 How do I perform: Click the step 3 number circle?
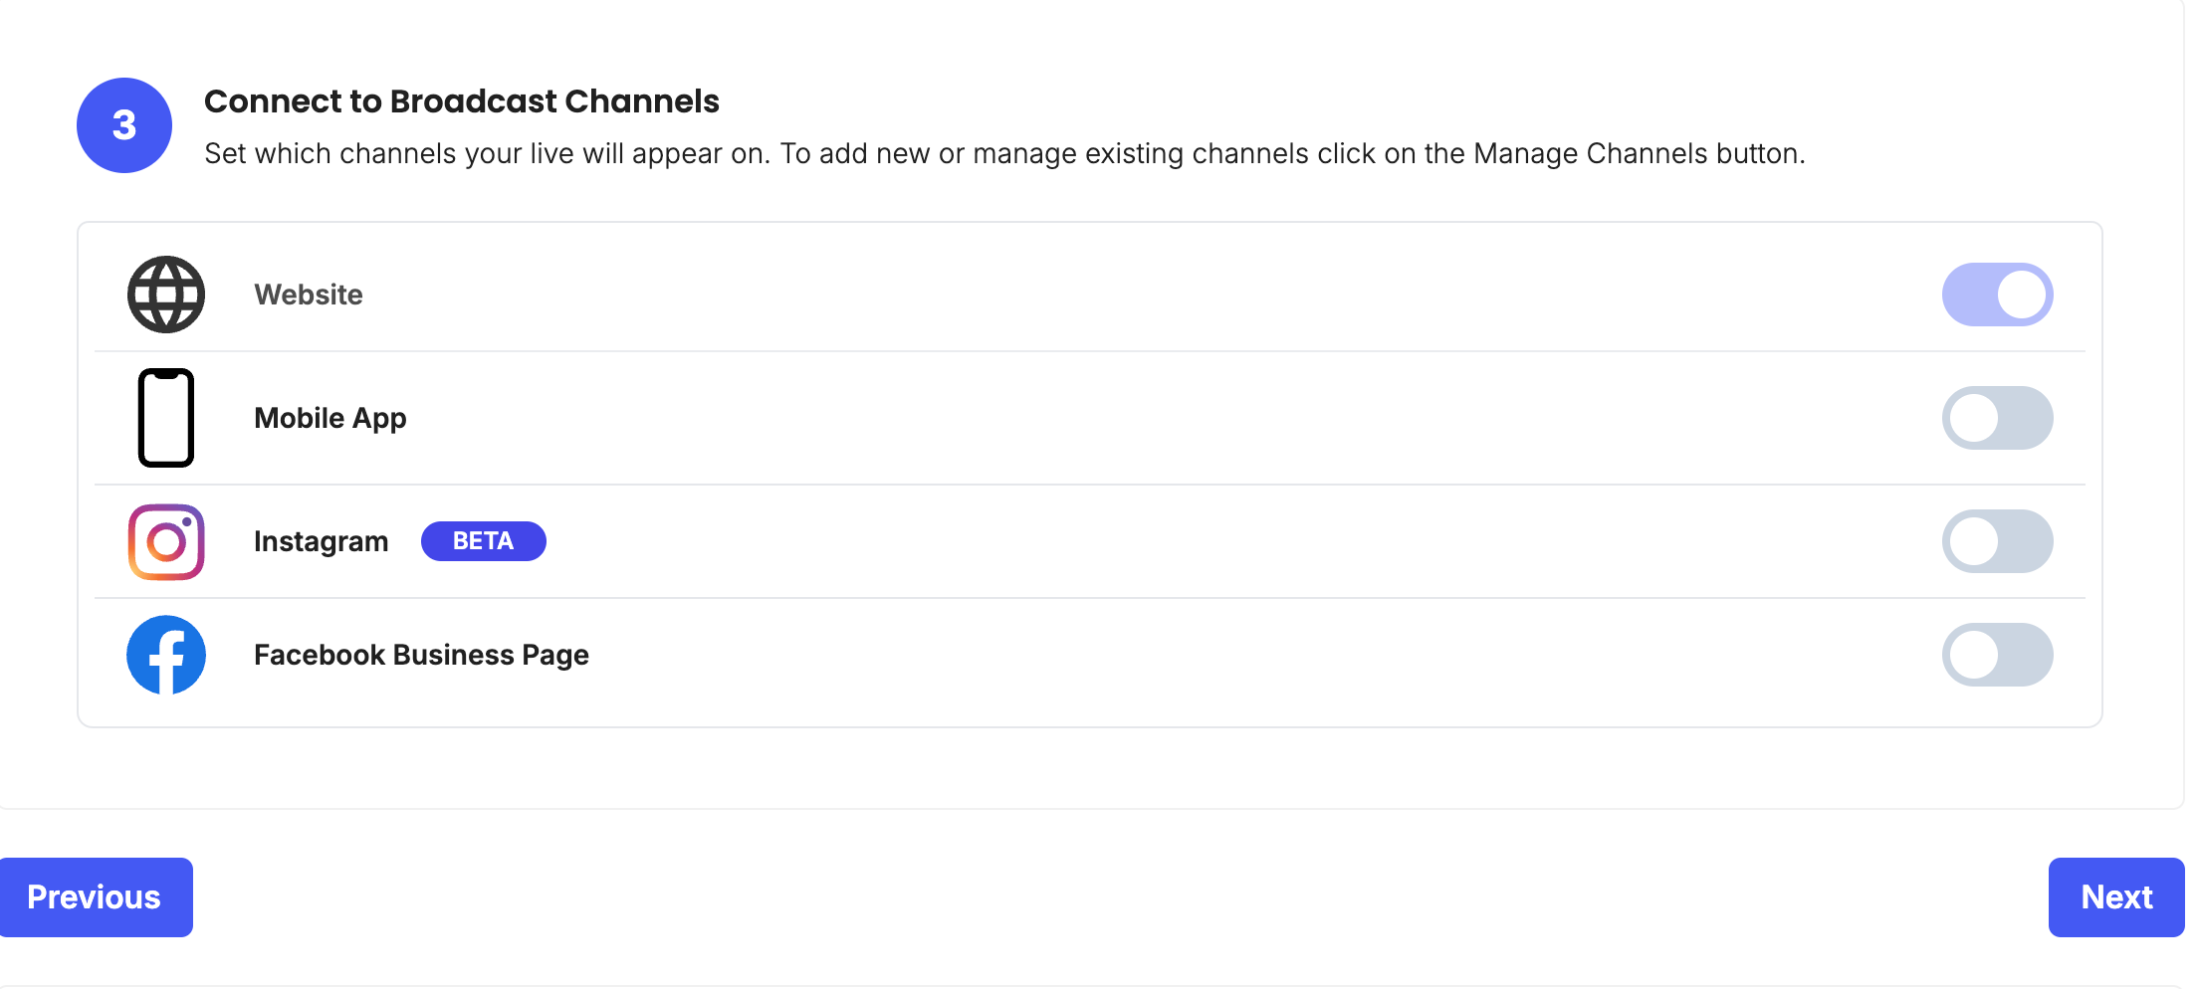point(124,125)
